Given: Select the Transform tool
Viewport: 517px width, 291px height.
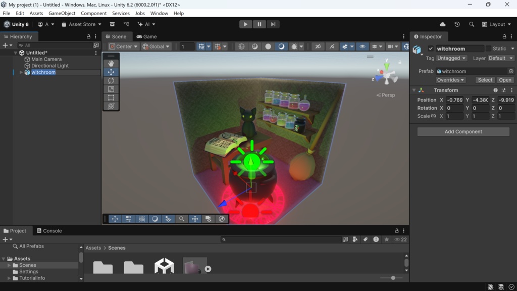Looking at the screenshot, I should coord(111,106).
